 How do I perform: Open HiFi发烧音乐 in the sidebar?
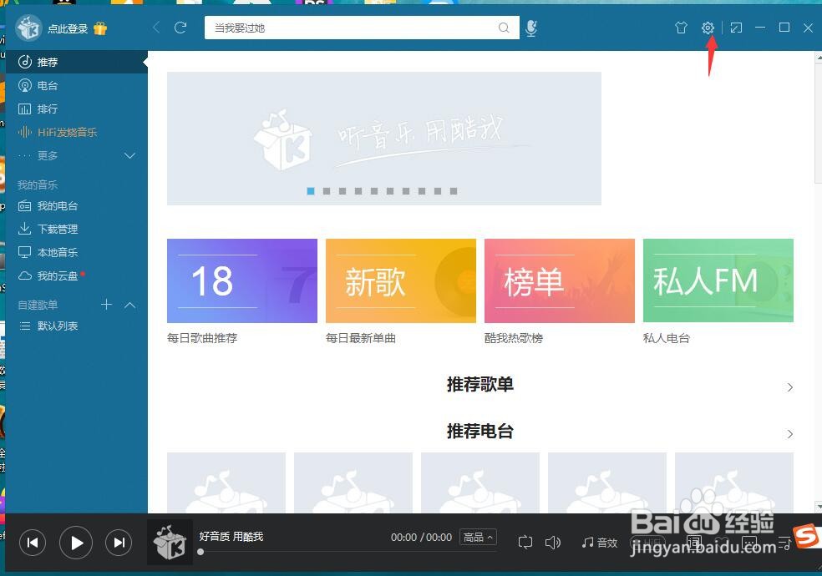coord(77,132)
